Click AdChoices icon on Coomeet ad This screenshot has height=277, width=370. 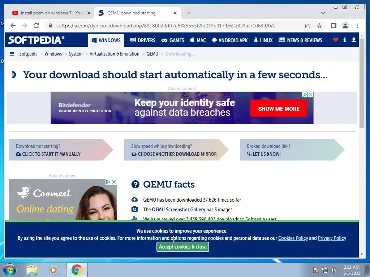(108, 182)
